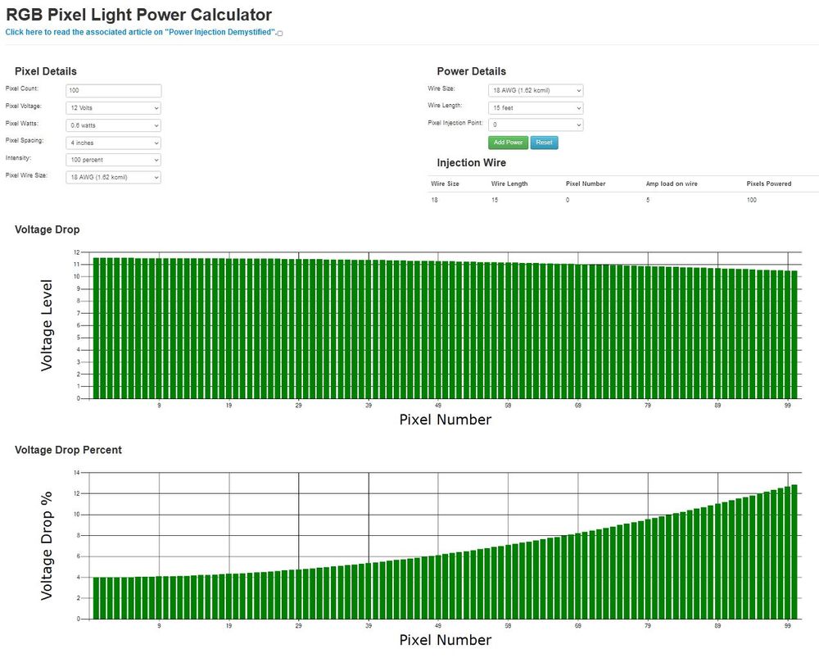819x658 pixels.
Task: Click the Wire Length column header in Injection Wire table
Action: [x=509, y=184]
